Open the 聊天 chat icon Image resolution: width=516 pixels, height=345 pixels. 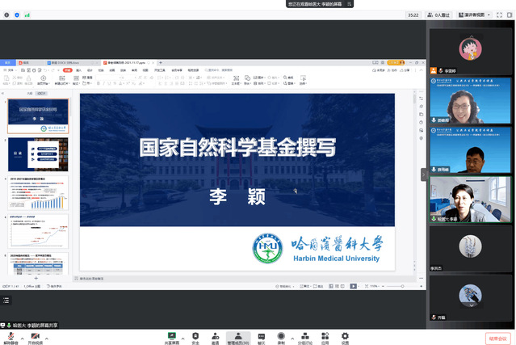pyautogui.click(x=261, y=334)
